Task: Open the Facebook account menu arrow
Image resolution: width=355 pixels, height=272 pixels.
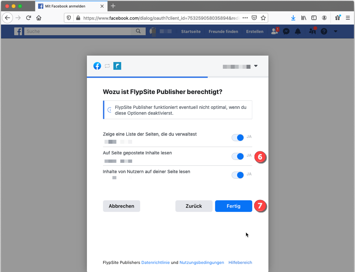Action: 336,31
